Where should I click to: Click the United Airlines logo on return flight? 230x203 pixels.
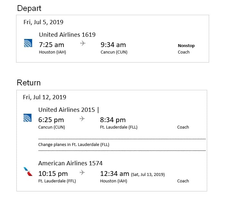click(x=28, y=118)
